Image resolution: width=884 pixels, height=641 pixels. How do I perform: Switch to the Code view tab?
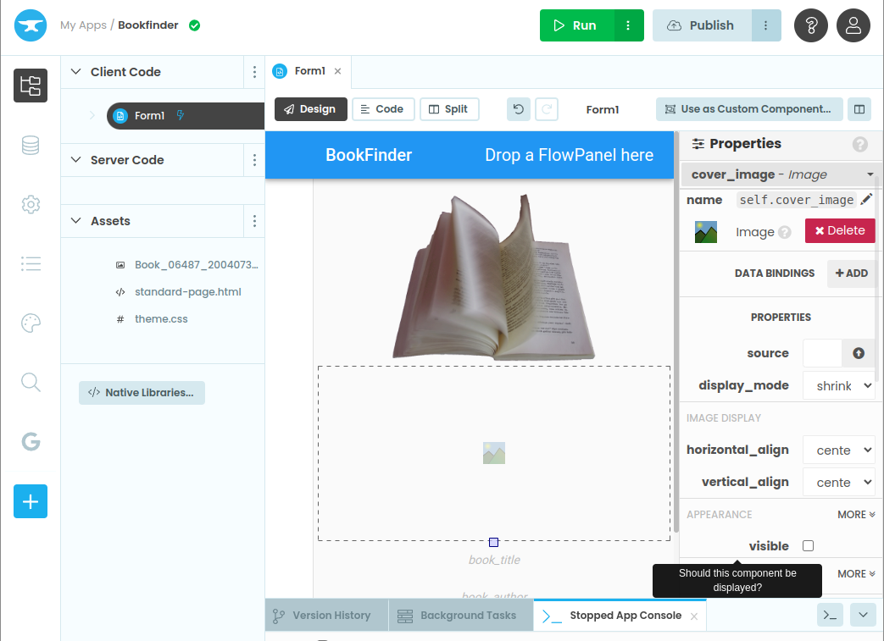pyautogui.click(x=382, y=108)
